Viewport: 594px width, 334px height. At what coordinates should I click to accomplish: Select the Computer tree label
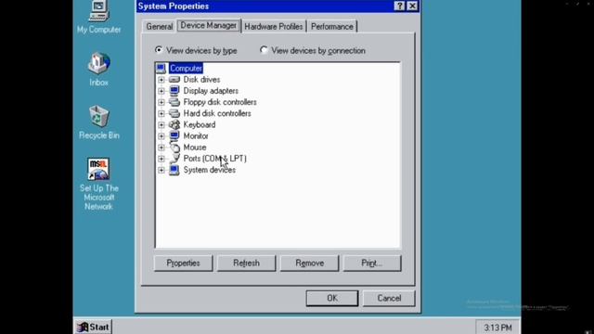coord(186,68)
